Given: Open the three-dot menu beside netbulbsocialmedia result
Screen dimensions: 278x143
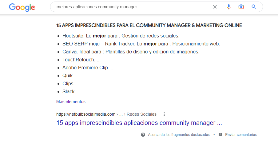Looking at the screenshot, I should click(164, 114).
